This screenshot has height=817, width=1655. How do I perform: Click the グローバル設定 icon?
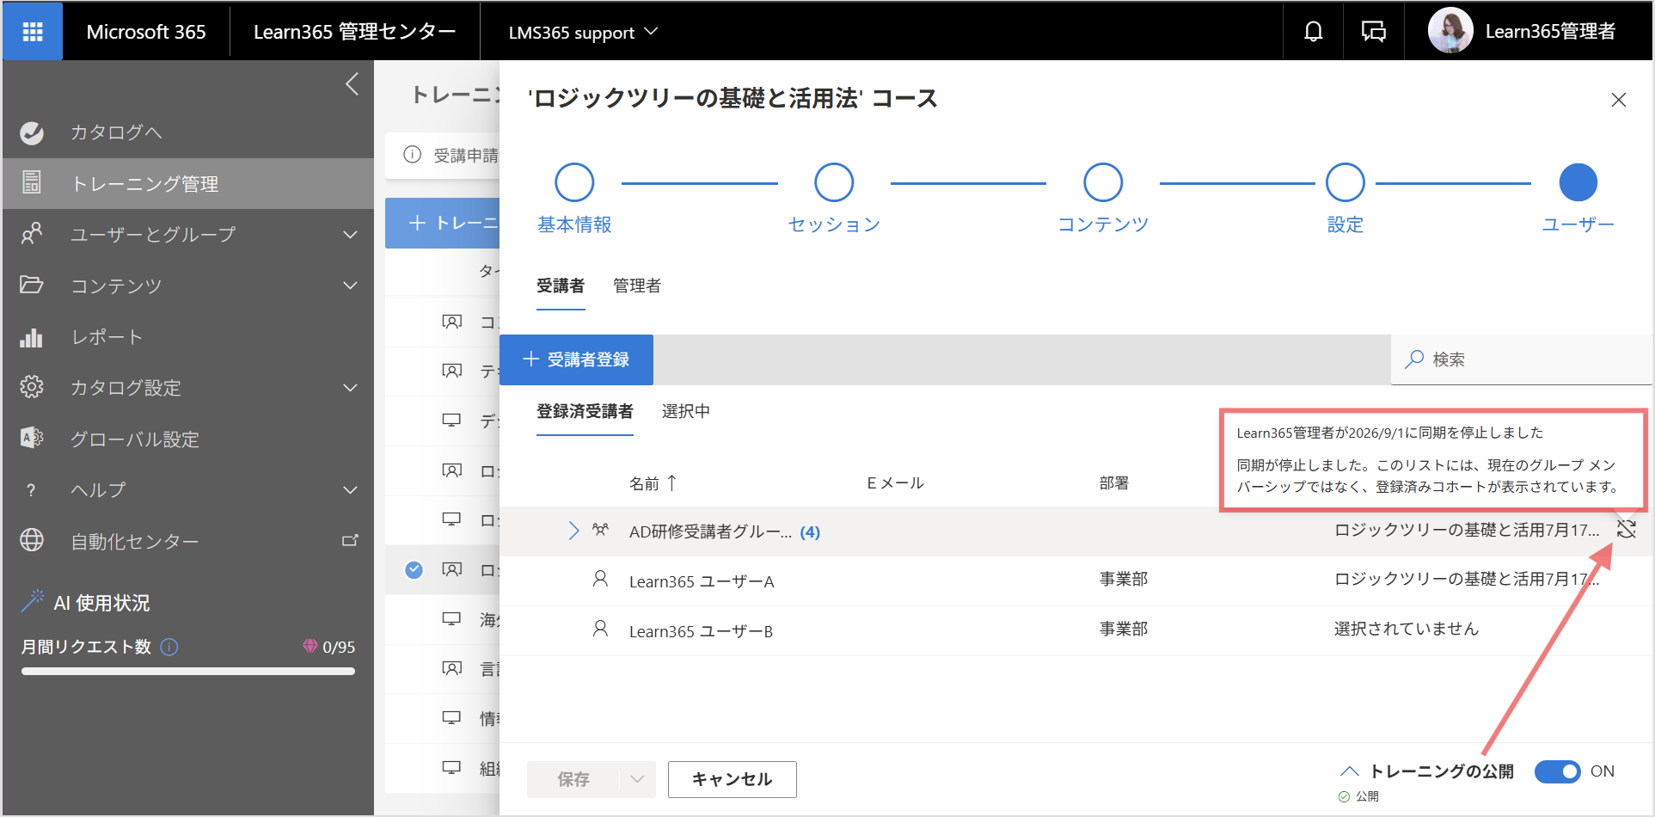point(32,438)
